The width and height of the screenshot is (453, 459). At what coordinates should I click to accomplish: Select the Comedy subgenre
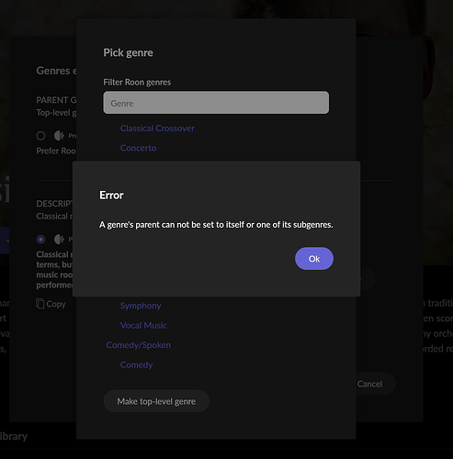click(x=136, y=364)
